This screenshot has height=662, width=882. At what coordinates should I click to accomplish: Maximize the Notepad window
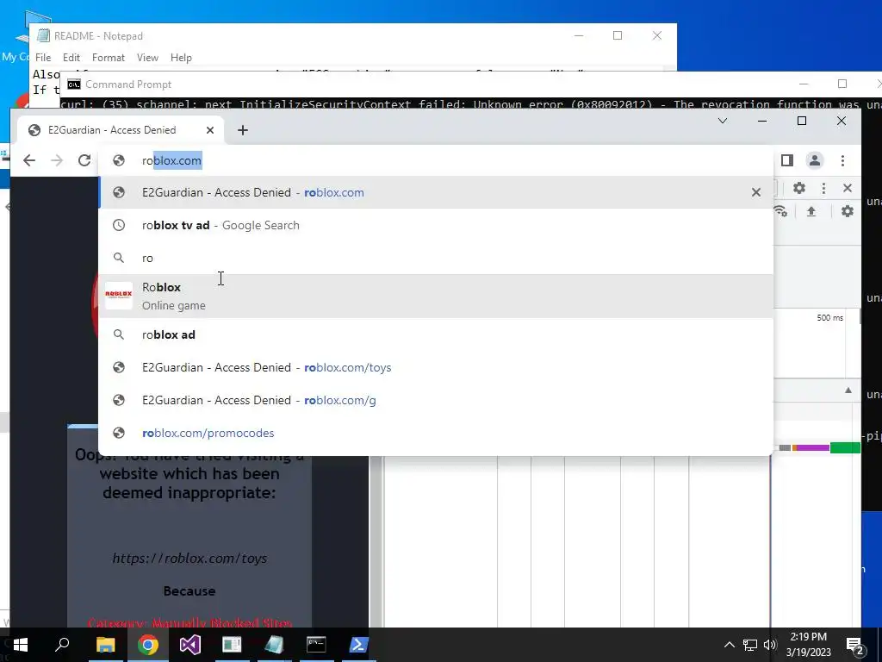618,35
